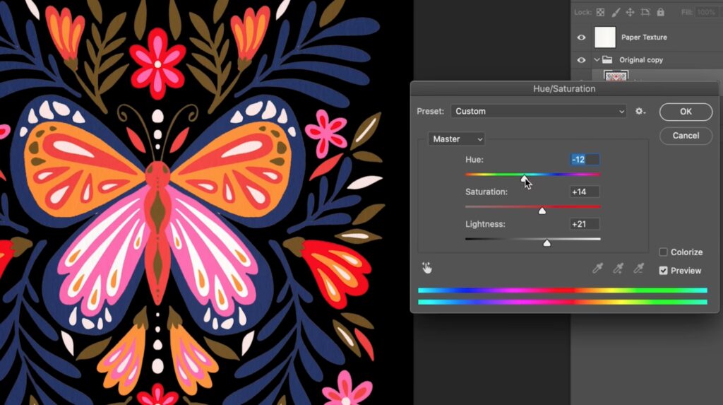Screen dimensions: 723x405
Task: Click the Saturation slider handle
Action: (x=542, y=210)
